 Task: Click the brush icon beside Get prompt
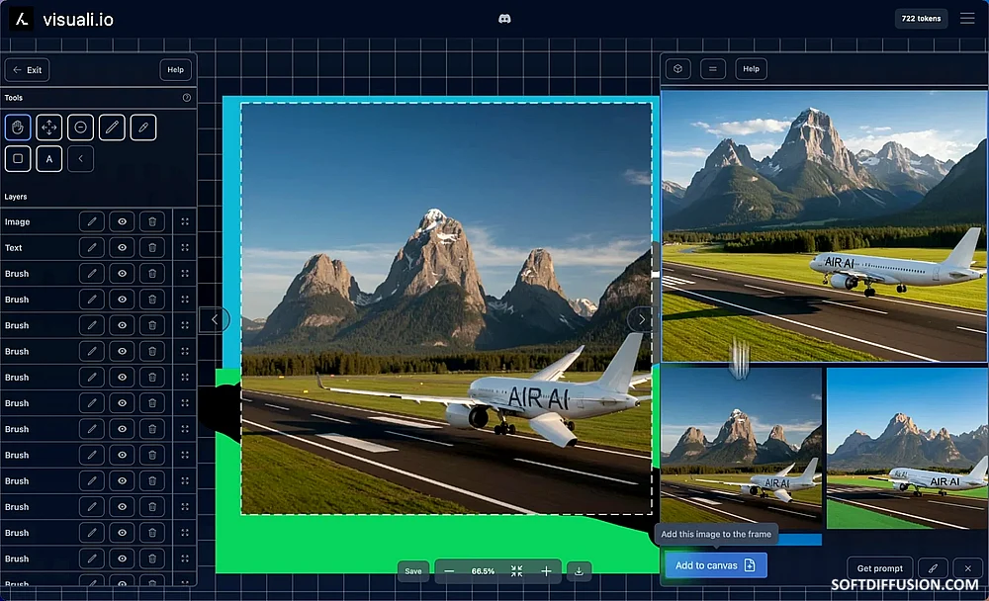tap(933, 568)
